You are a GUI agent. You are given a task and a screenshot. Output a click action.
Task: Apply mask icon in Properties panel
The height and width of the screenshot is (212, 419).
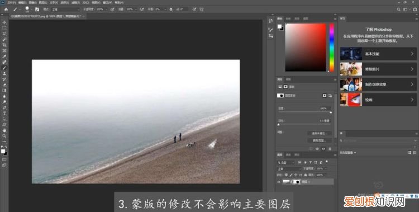tap(317, 149)
